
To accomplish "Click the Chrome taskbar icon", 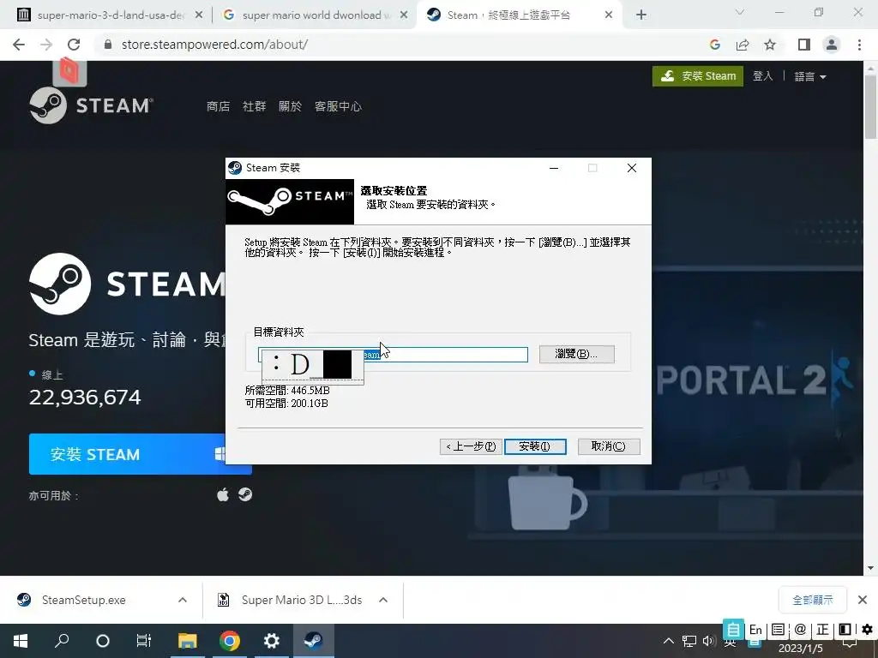I will pyautogui.click(x=230, y=641).
